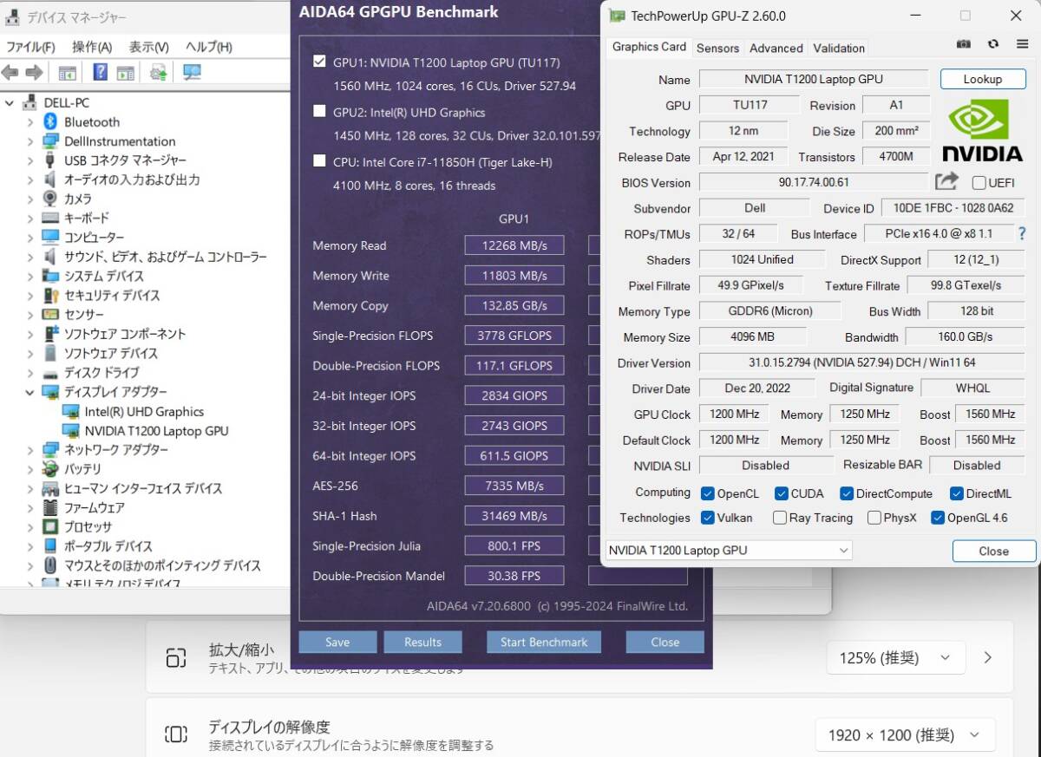
Task: Click the GPU-Z refresh icon
Action: (x=993, y=43)
